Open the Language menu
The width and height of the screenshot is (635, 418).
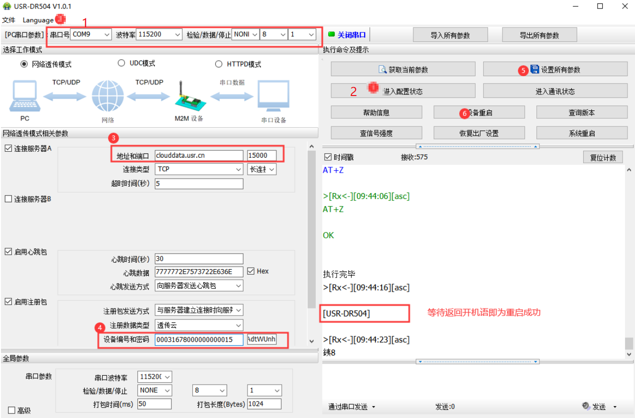click(x=38, y=20)
